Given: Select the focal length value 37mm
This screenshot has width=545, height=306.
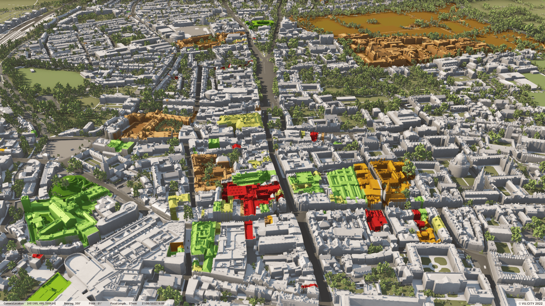Looking at the screenshot, I should (133, 303).
